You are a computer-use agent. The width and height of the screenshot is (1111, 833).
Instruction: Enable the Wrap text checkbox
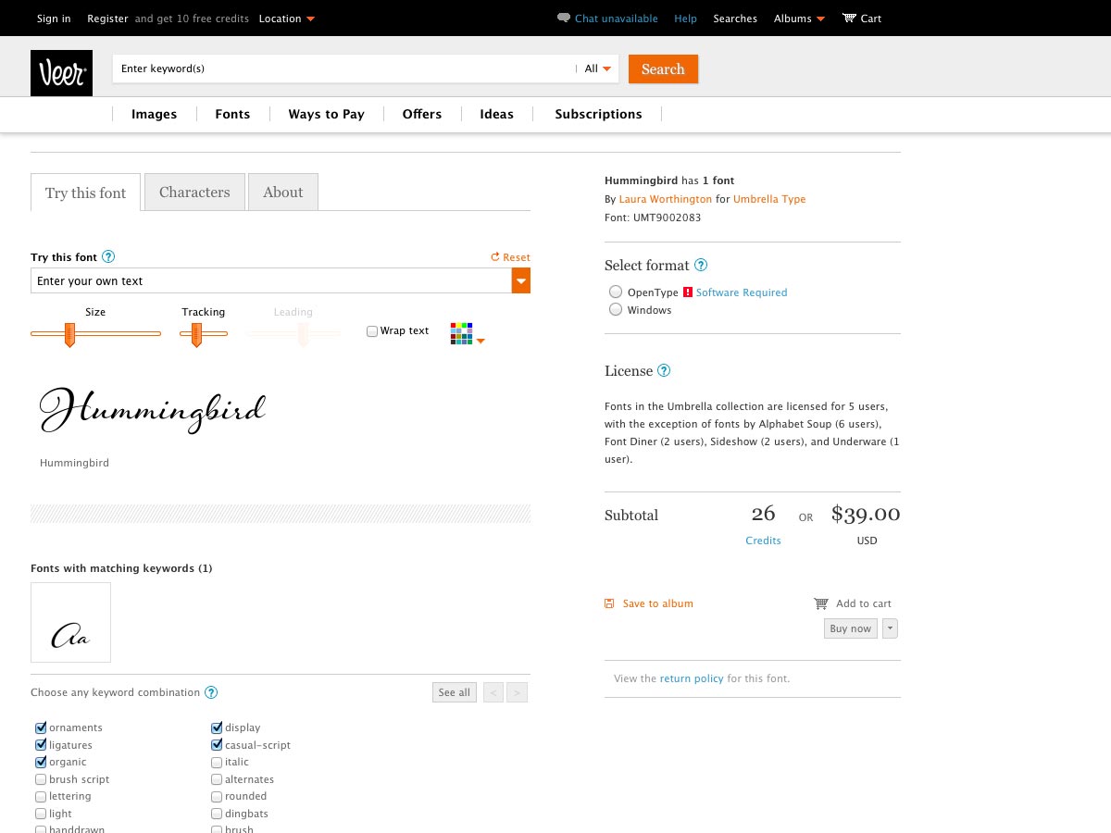pyautogui.click(x=372, y=331)
